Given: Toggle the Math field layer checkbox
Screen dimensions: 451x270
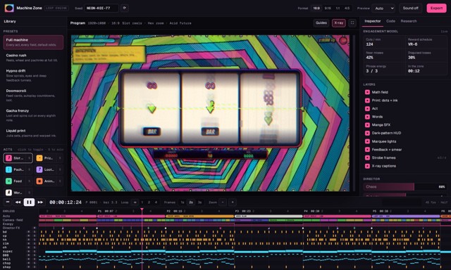Looking at the screenshot, I should click(x=367, y=92).
